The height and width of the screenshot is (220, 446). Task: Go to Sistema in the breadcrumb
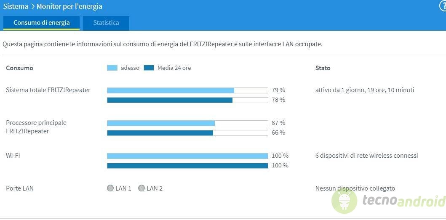(16, 7)
